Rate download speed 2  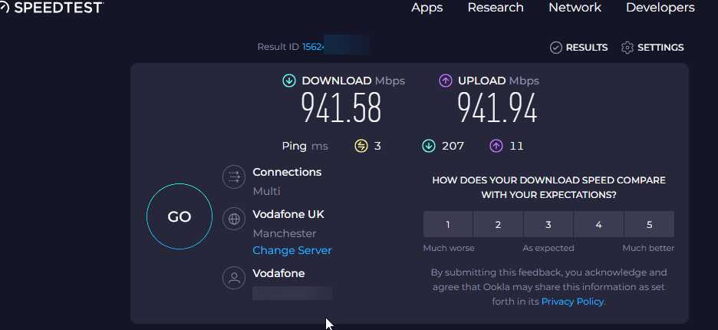[x=498, y=225]
